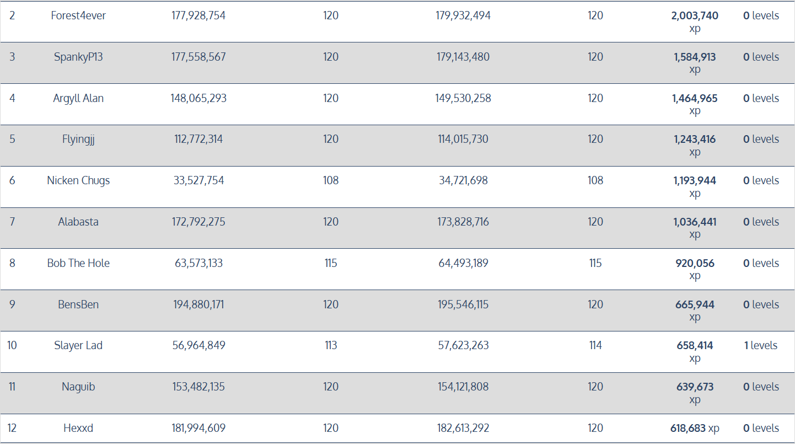Click the SpankyP13 player name
This screenshot has width=795, height=444.
78,57
